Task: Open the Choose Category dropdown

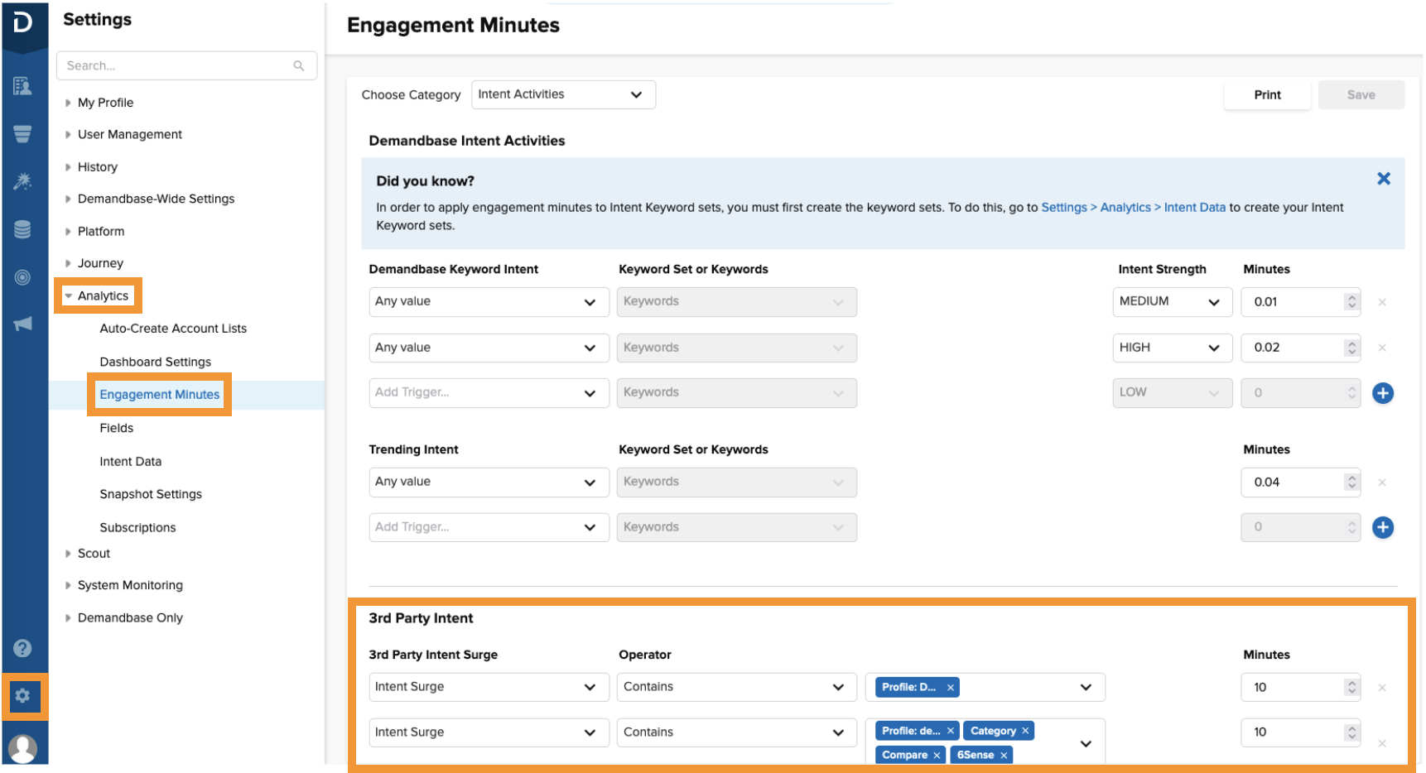Action: click(562, 95)
